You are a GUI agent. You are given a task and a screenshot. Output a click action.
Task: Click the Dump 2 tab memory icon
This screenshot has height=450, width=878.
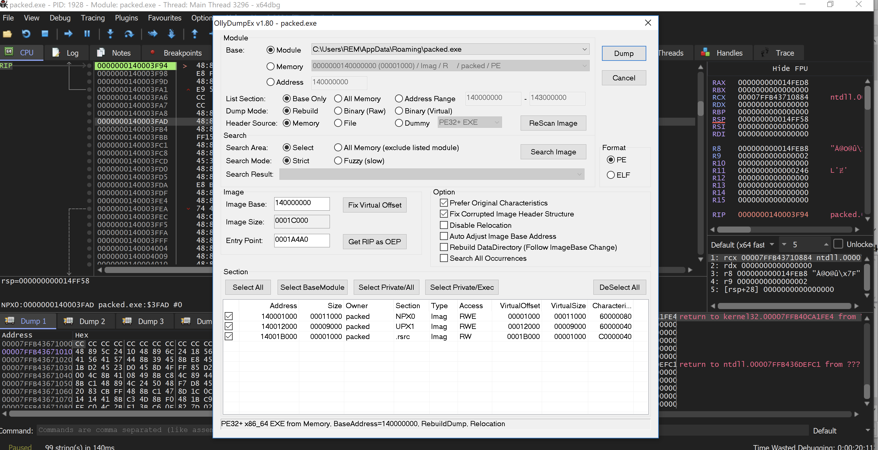pyautogui.click(x=68, y=321)
